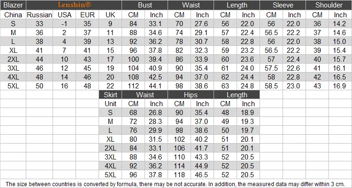Select the Sleeve column header
Image resolution: width=352 pixels, height=188 pixels.
[283, 5]
